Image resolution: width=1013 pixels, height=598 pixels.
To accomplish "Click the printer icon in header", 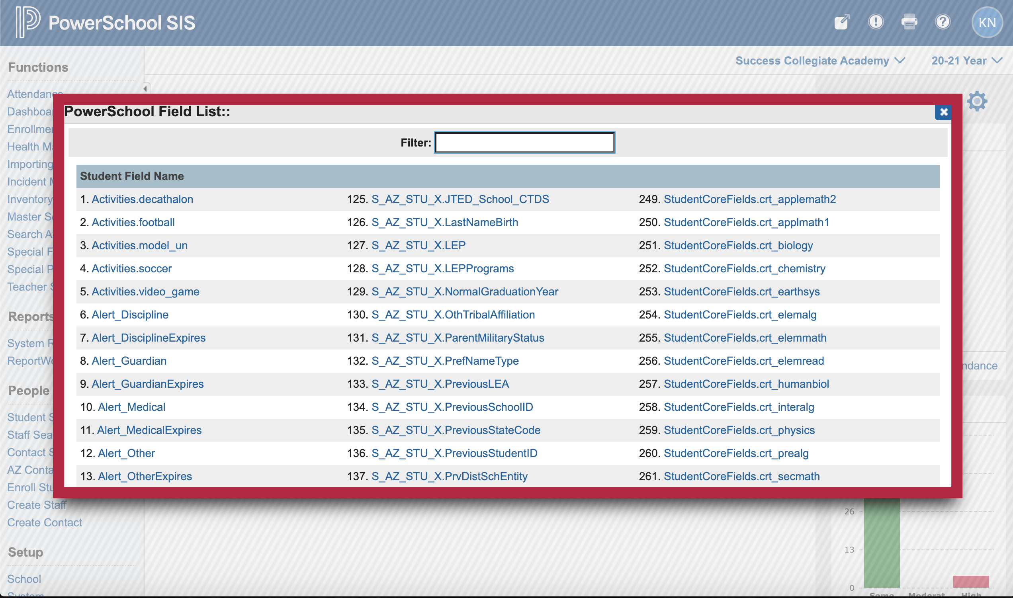I will coord(909,22).
